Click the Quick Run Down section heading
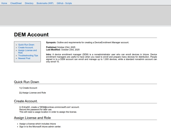 click(x=27, y=82)
